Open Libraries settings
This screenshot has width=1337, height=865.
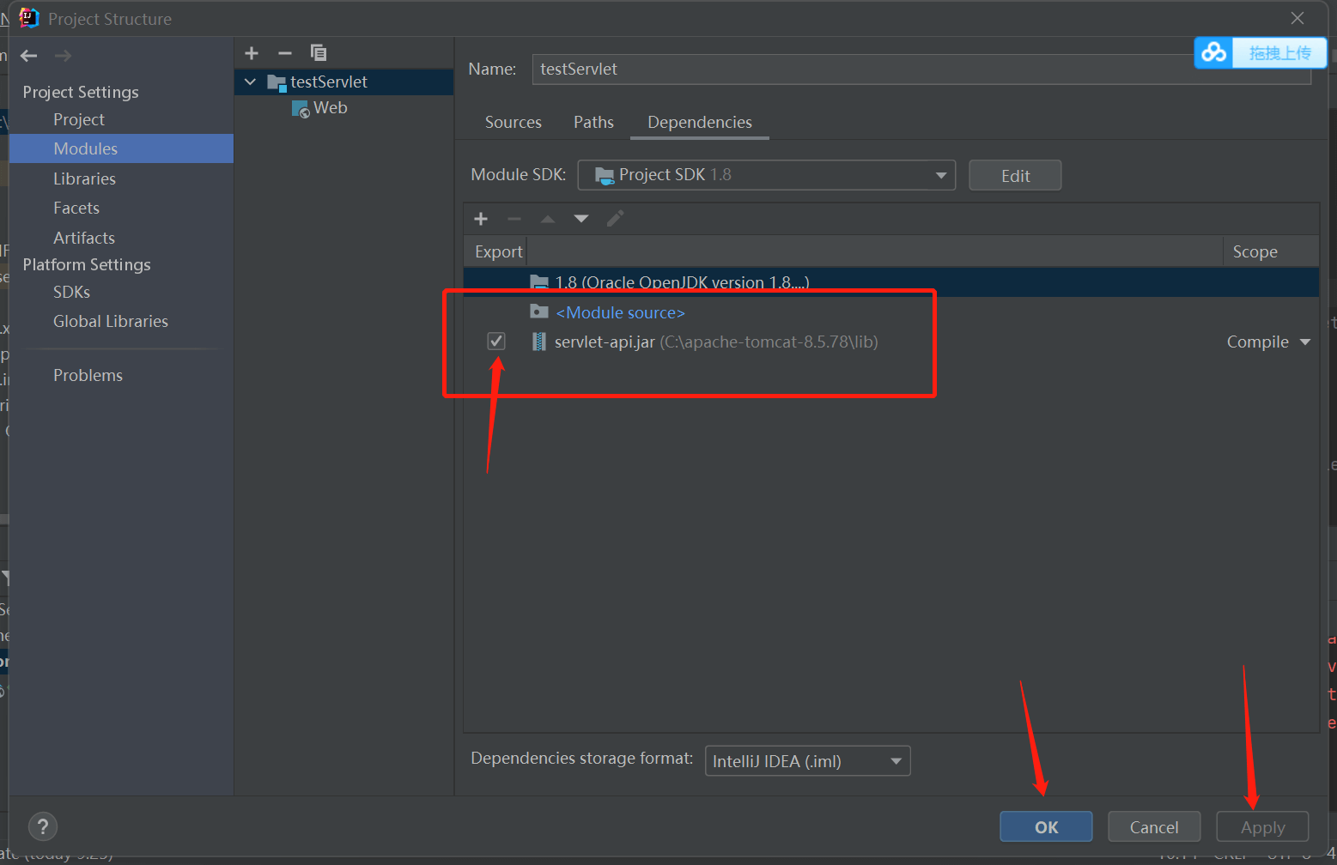click(x=84, y=178)
